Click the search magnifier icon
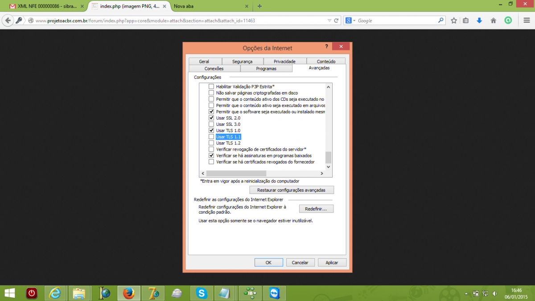Screen dimensions: 535x301 tap(440, 21)
